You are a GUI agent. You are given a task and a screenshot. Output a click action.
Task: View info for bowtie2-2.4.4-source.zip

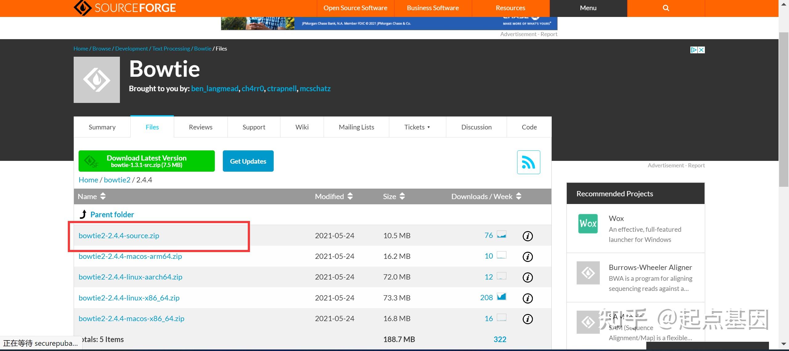(527, 236)
